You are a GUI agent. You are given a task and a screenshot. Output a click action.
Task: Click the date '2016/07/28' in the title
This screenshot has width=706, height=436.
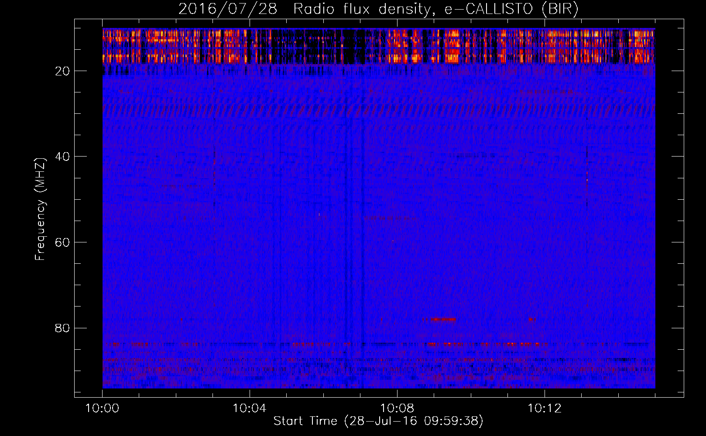coord(228,9)
